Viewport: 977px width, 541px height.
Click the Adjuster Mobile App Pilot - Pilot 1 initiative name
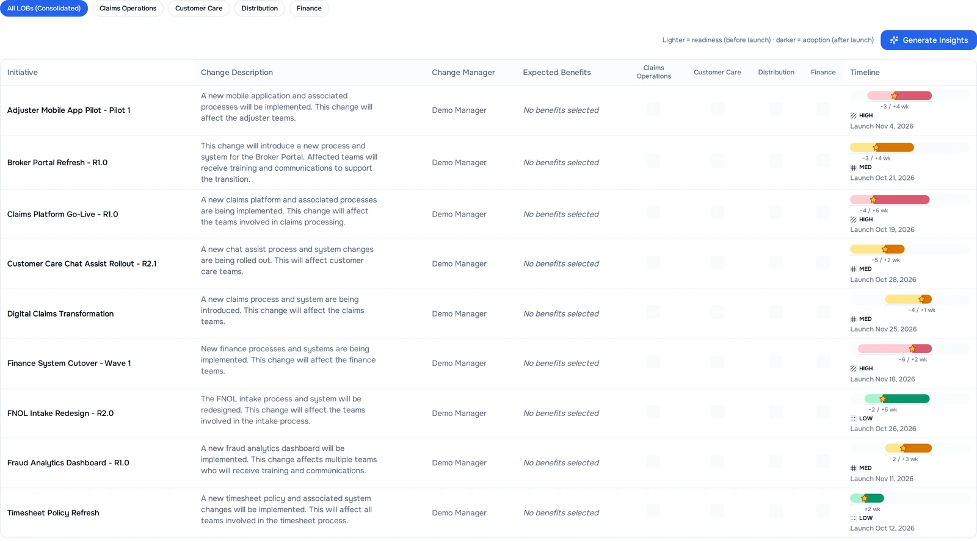coord(69,110)
